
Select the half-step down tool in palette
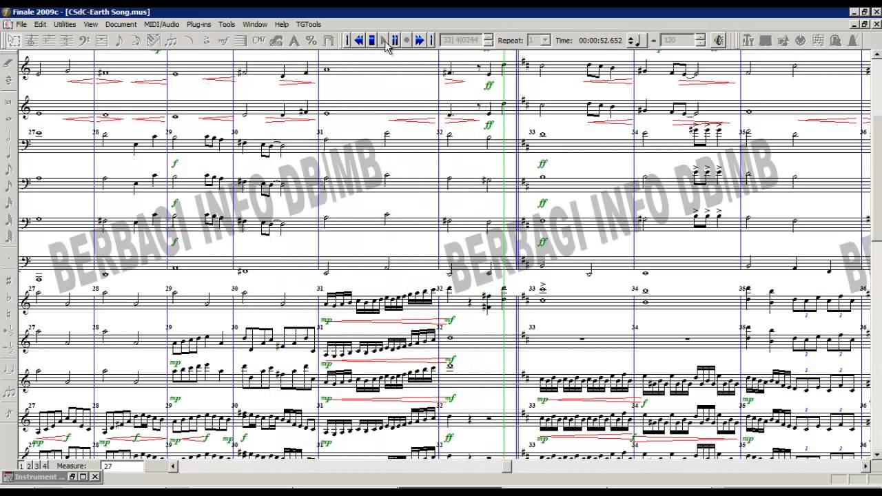coord(8,347)
